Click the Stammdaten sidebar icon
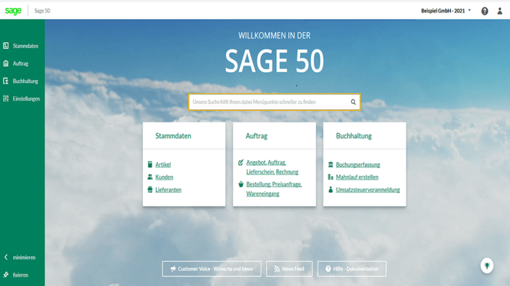 tap(6, 46)
